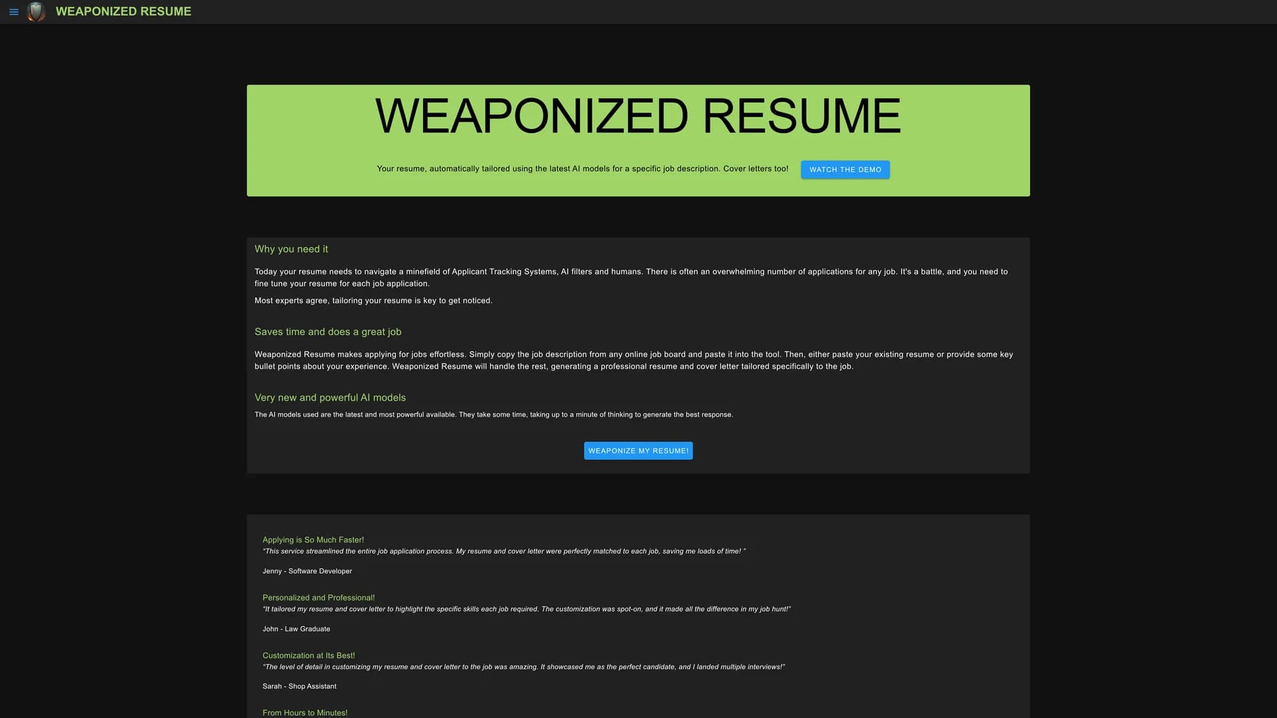Click the quote starting 'This service streamlined'
1277x718 pixels.
504,551
